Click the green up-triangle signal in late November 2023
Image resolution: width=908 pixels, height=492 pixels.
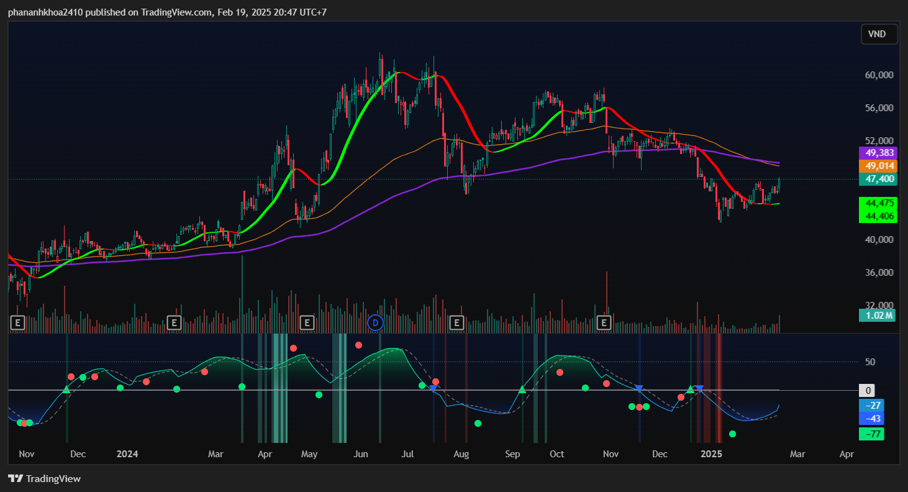click(66, 389)
